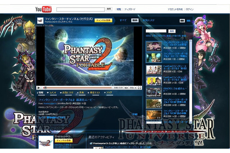The width and height of the screenshot is (230, 153).
Task: Open TVCM thumbnail with 14 views
Action: (x=154, y=115)
